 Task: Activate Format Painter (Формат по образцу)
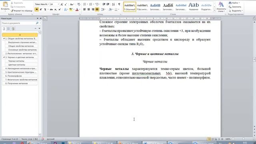click(22, 11)
